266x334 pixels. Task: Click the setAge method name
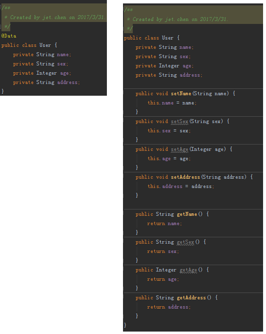click(180, 149)
